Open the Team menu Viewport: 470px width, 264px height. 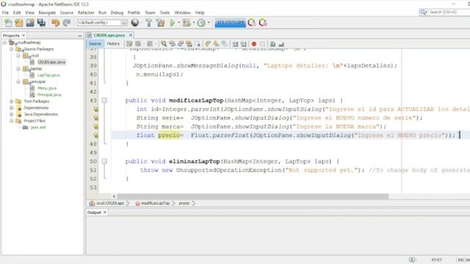[x=150, y=12]
